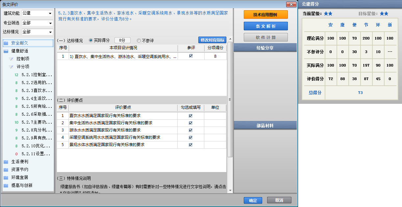Click 实际满分 value 197 in 节 column

coord(366,66)
